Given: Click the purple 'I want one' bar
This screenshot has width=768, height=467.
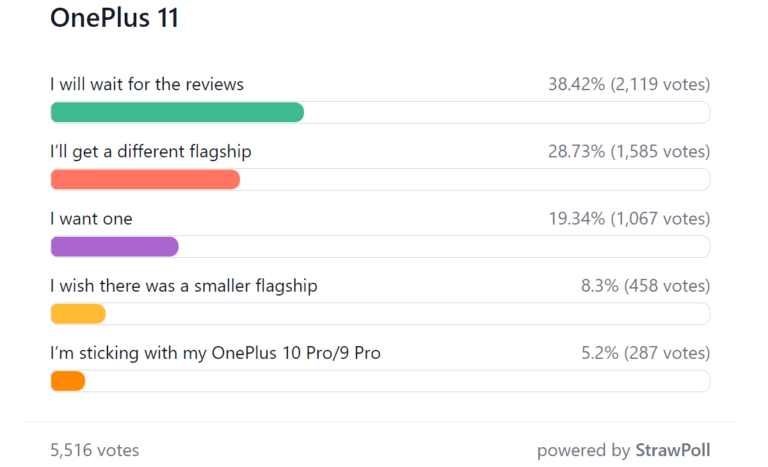Looking at the screenshot, I should pos(115,247).
